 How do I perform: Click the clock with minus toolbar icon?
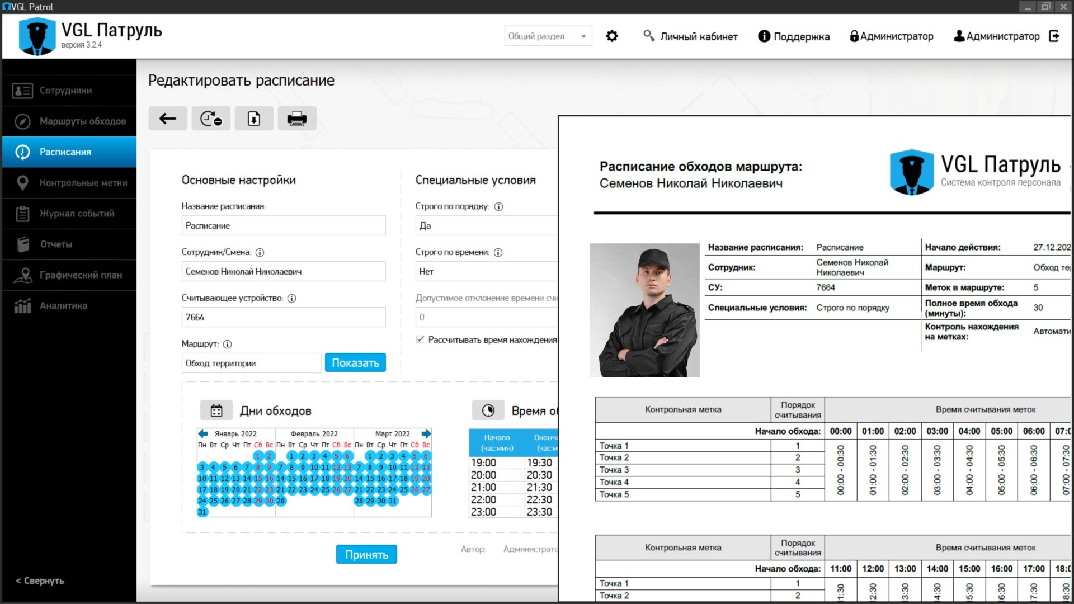[211, 119]
